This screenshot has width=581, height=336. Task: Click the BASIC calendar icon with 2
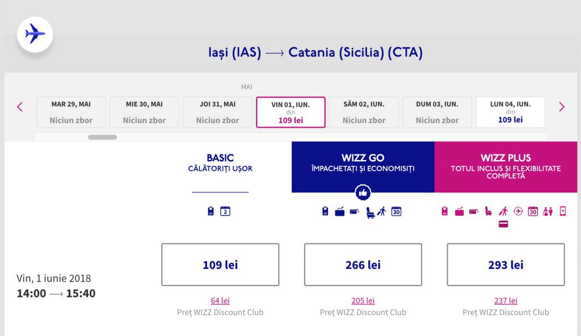tap(225, 212)
